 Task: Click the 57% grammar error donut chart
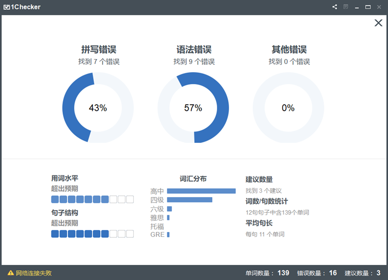193,108
